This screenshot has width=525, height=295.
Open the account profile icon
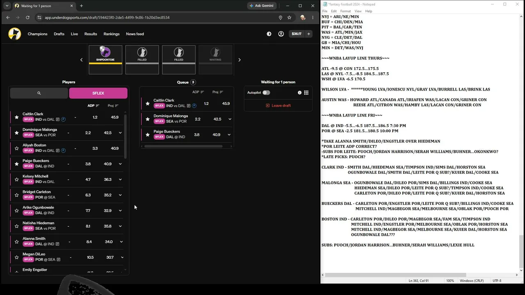point(281,34)
